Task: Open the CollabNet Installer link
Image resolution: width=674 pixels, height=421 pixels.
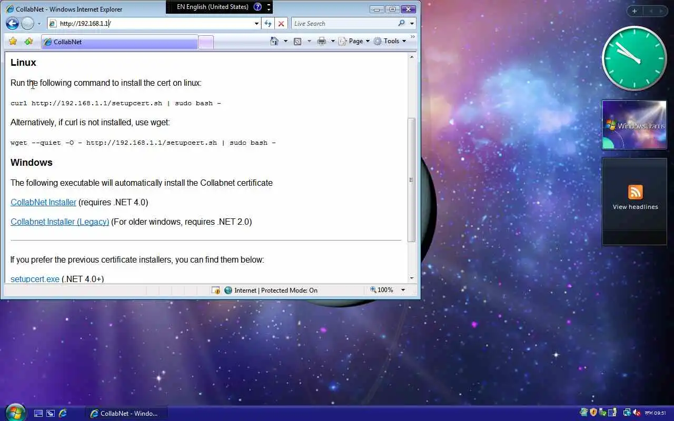Action: tap(43, 202)
